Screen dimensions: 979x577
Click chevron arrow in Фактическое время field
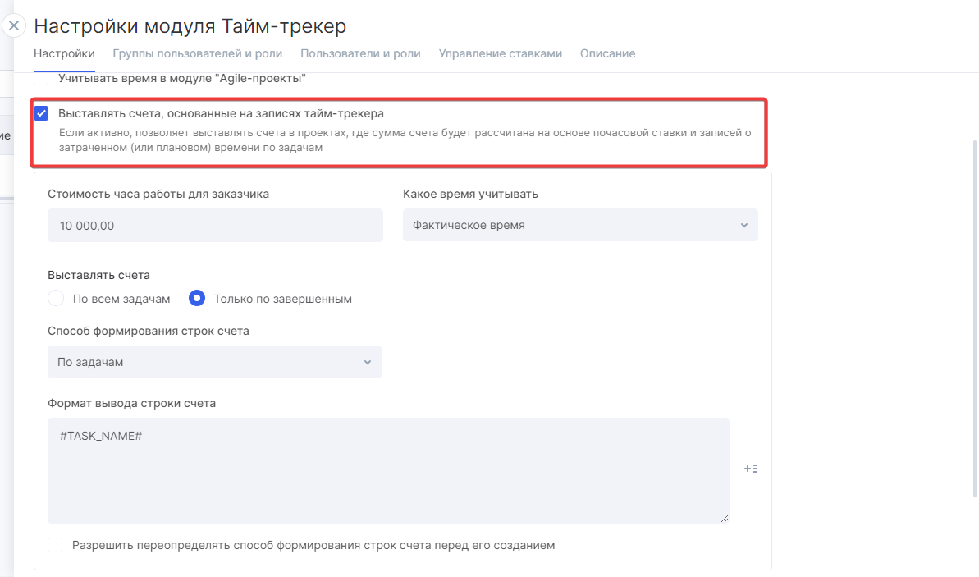click(743, 225)
